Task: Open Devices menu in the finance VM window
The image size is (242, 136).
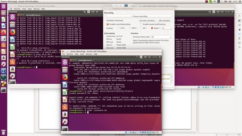Action: click(37, 9)
